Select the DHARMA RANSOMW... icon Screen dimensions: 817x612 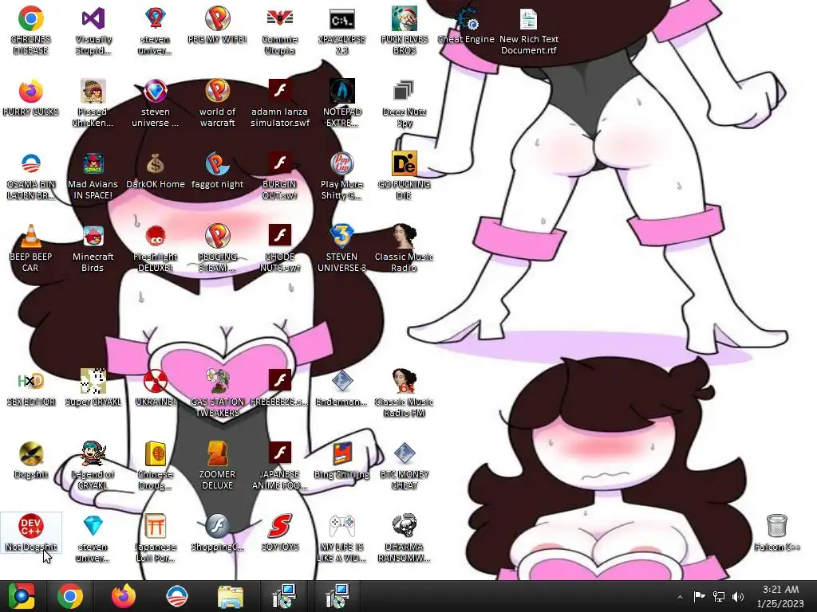[404, 538]
